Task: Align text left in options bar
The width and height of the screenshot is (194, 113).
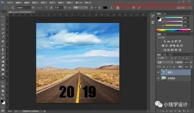Action: click(x=92, y=8)
